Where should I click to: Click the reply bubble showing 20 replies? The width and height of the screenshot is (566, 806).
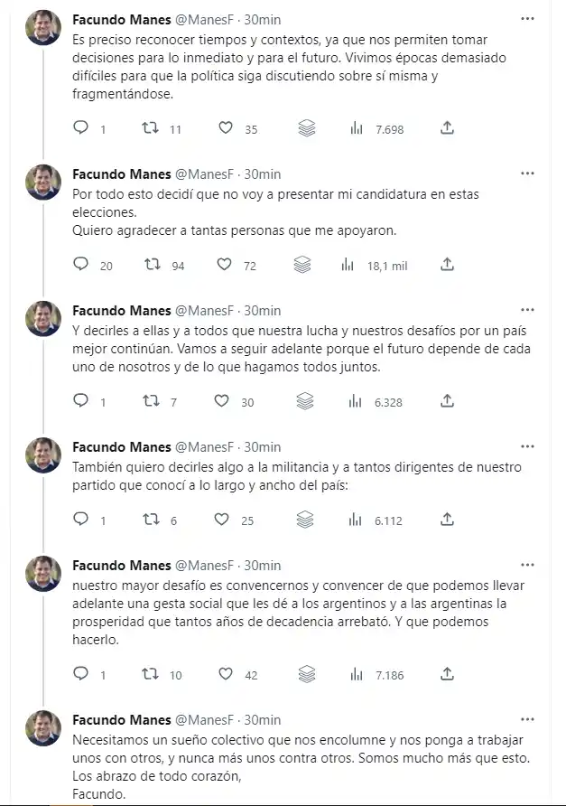point(81,266)
